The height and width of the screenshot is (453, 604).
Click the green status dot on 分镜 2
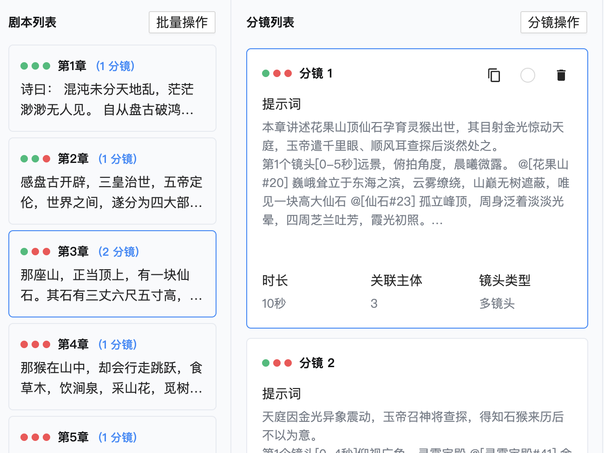pos(265,363)
